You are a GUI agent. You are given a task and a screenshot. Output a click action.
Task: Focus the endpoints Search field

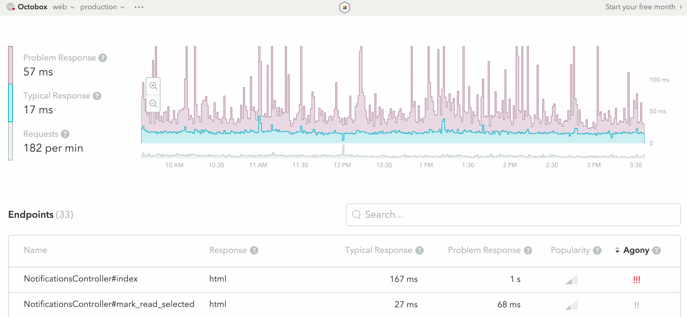tap(513, 215)
